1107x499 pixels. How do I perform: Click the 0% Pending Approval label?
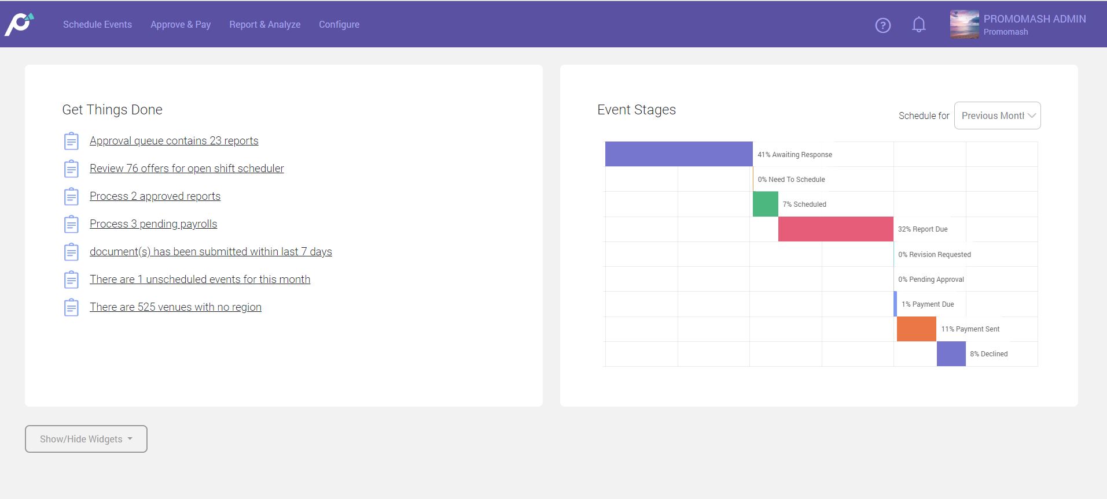pyautogui.click(x=931, y=280)
